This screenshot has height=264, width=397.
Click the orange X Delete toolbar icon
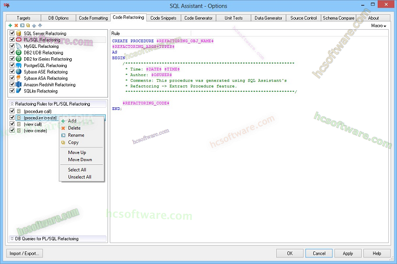(x=16, y=25)
